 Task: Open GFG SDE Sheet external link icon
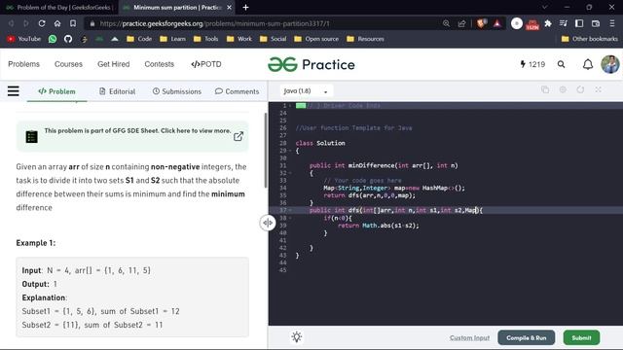[238, 136]
